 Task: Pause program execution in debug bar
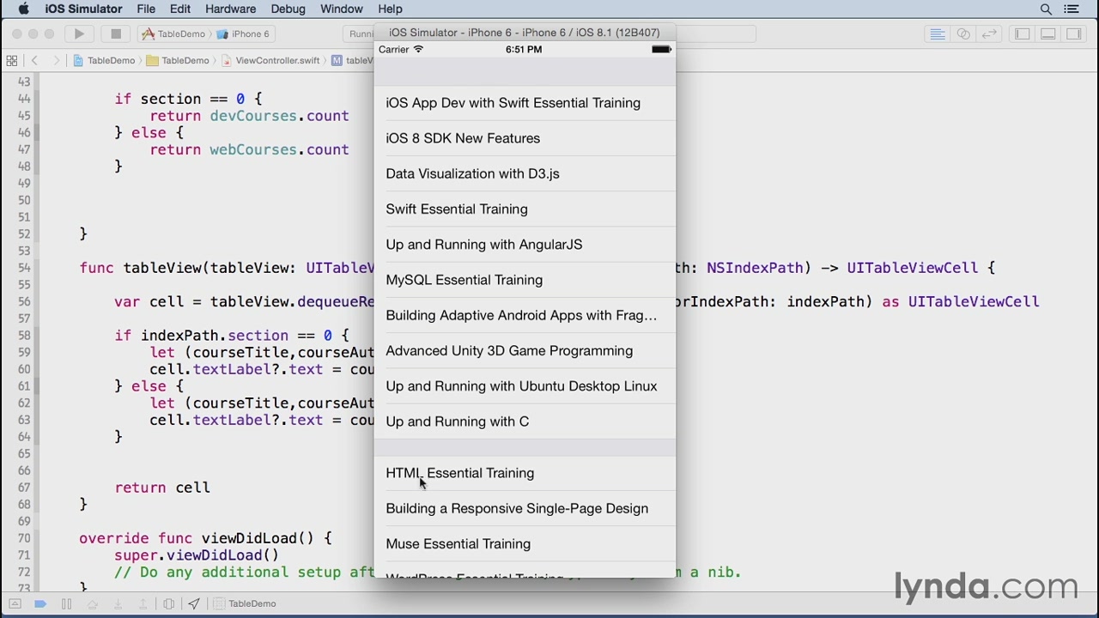[x=66, y=603]
